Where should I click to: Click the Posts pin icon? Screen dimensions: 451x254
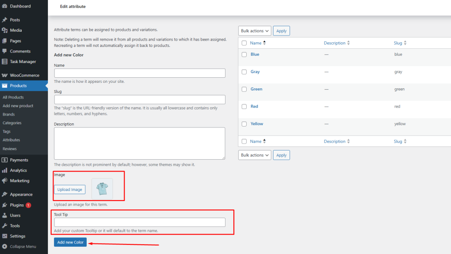[x=5, y=20]
